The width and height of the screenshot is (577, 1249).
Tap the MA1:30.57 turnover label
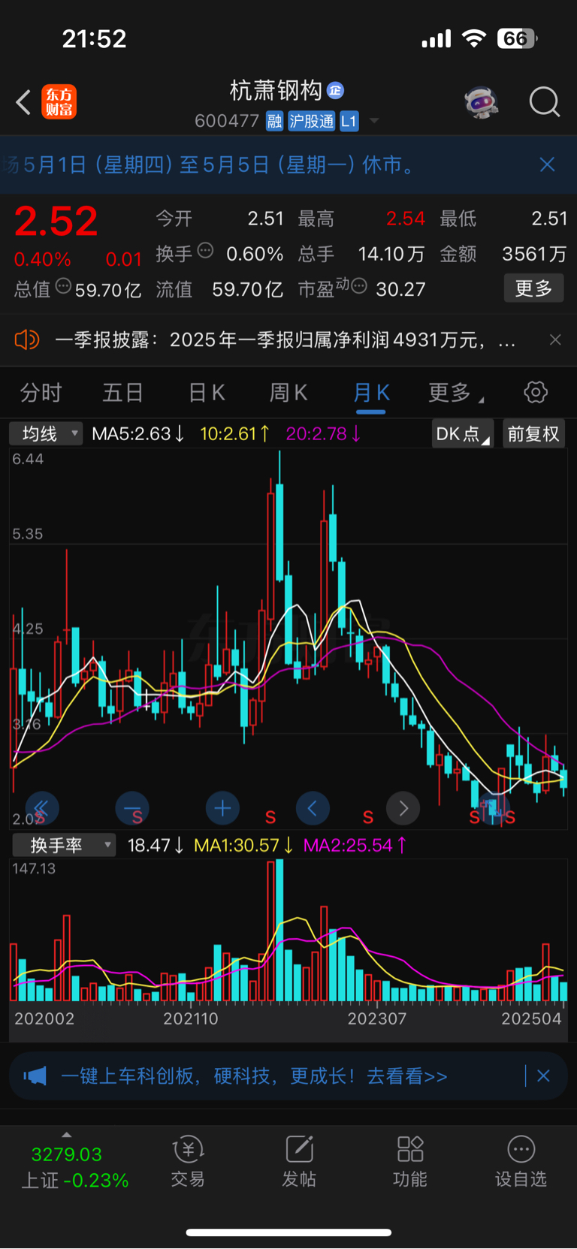pyautogui.click(x=243, y=845)
